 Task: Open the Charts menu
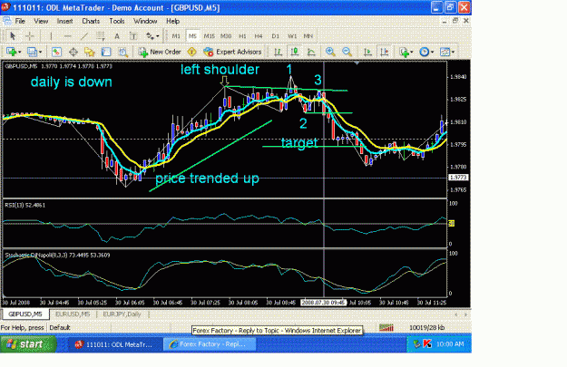pos(91,21)
